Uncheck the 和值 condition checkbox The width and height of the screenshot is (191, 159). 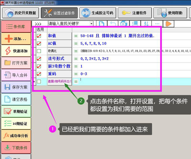(x=39, y=36)
